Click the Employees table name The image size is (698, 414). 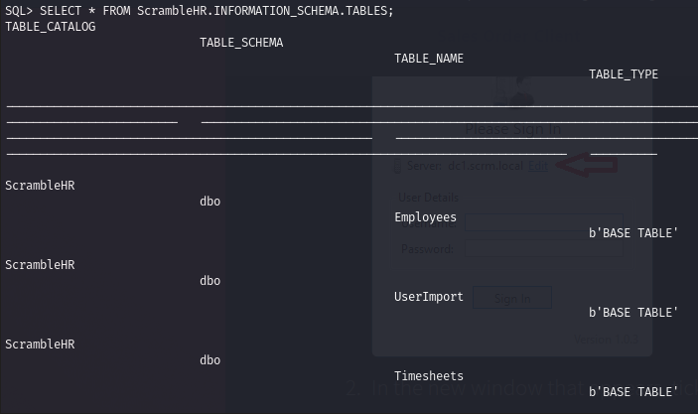tap(425, 217)
